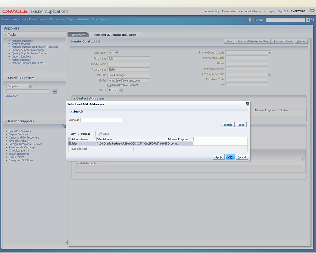
Task: Click the Save button
Action: coord(229,42)
